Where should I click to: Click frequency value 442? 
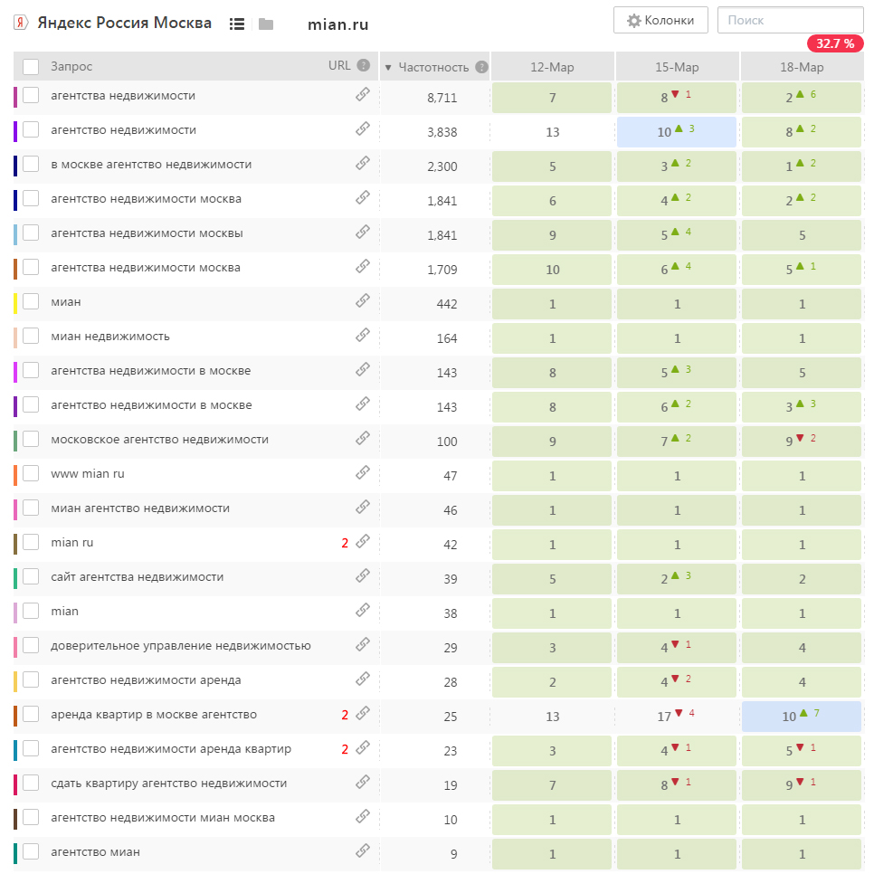point(446,304)
